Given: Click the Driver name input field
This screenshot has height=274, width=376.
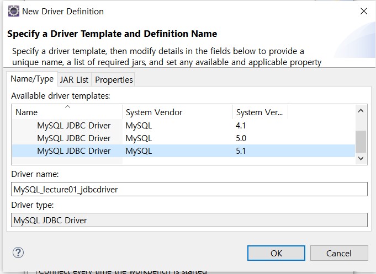Looking at the screenshot, I should point(189,189).
